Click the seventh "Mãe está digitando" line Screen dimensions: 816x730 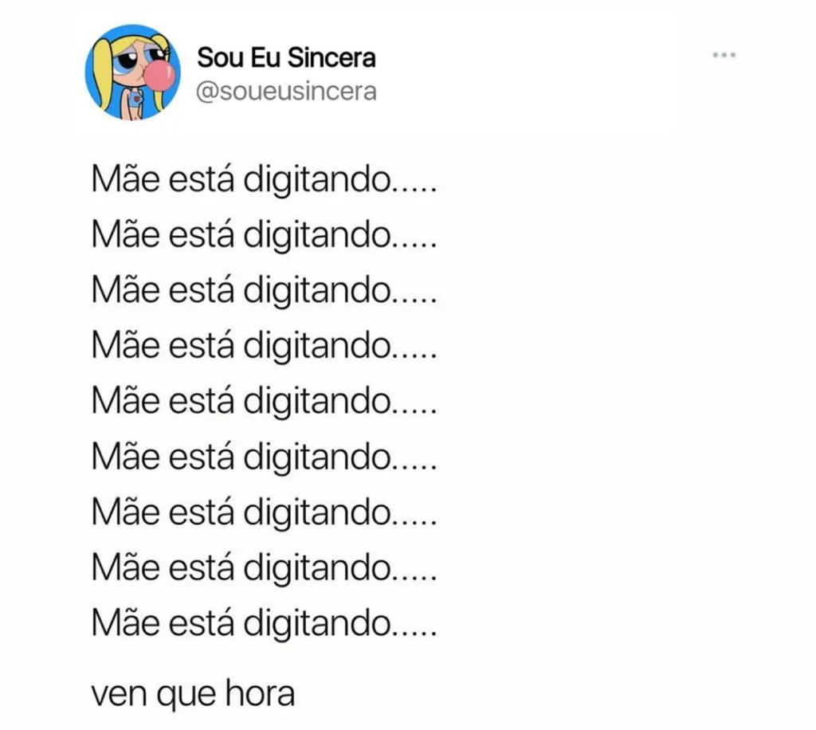tap(265, 513)
